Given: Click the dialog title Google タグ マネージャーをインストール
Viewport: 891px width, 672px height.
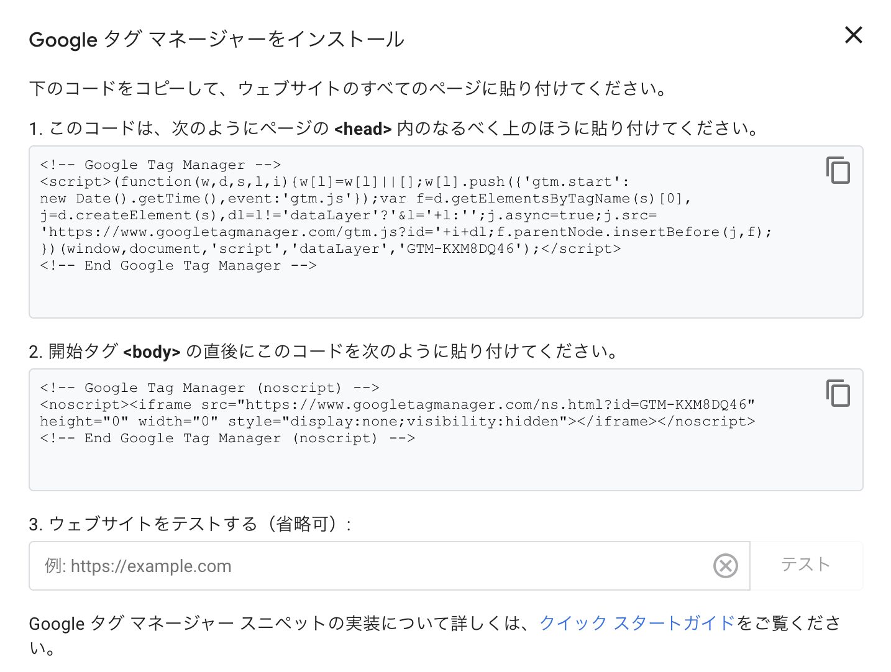Looking at the screenshot, I should [216, 40].
